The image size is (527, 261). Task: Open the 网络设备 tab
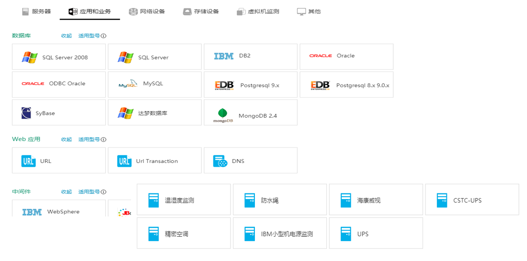pyautogui.click(x=147, y=11)
